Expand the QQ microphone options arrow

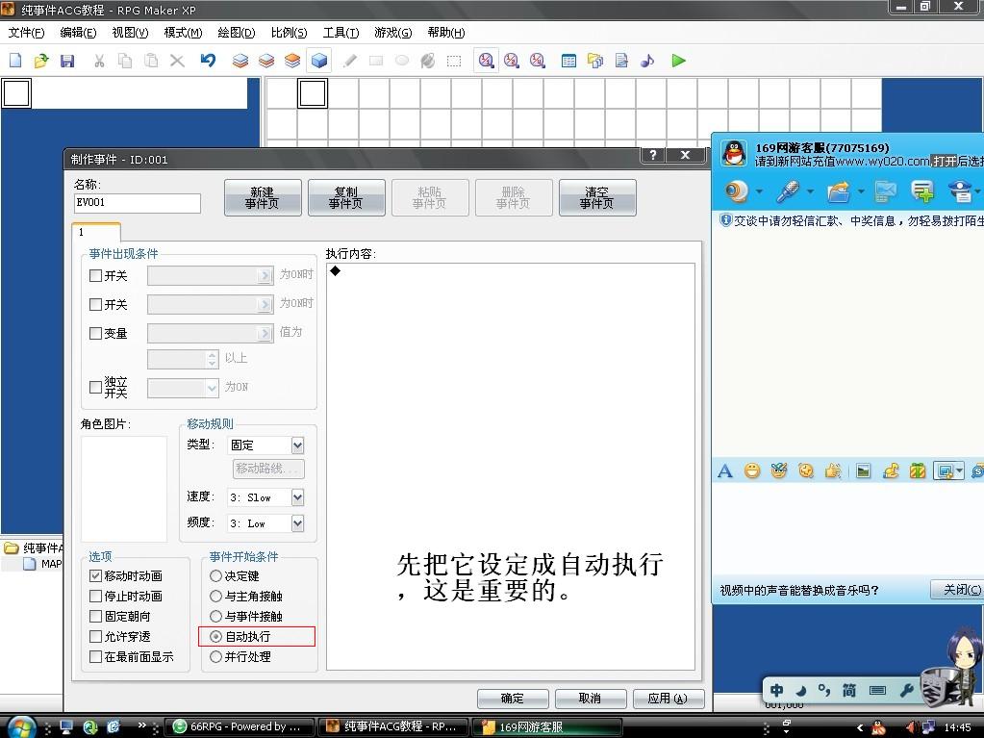point(810,191)
